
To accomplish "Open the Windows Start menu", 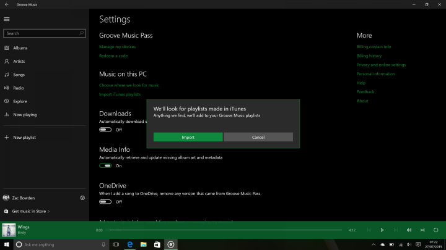I will (x=7, y=244).
